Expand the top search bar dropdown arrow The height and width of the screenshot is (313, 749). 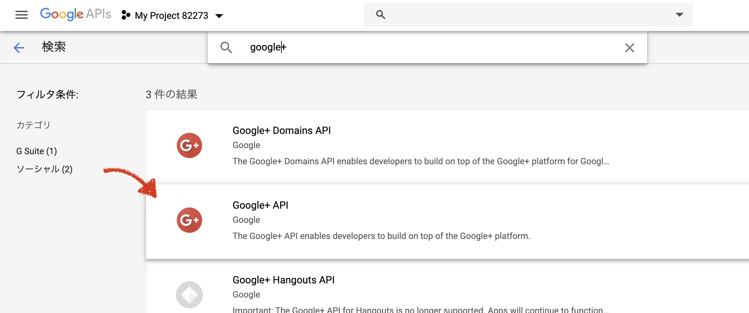tap(679, 14)
